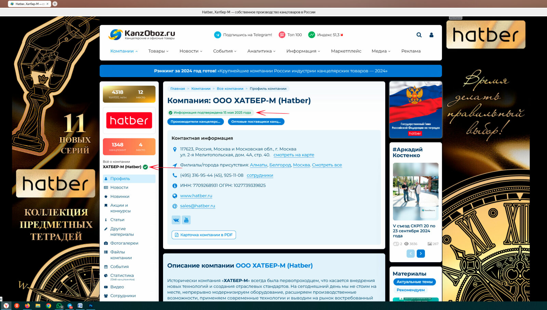Viewport: 547px width, 310px height.
Task: Expand the Компании dropdown menu
Action: click(x=123, y=51)
